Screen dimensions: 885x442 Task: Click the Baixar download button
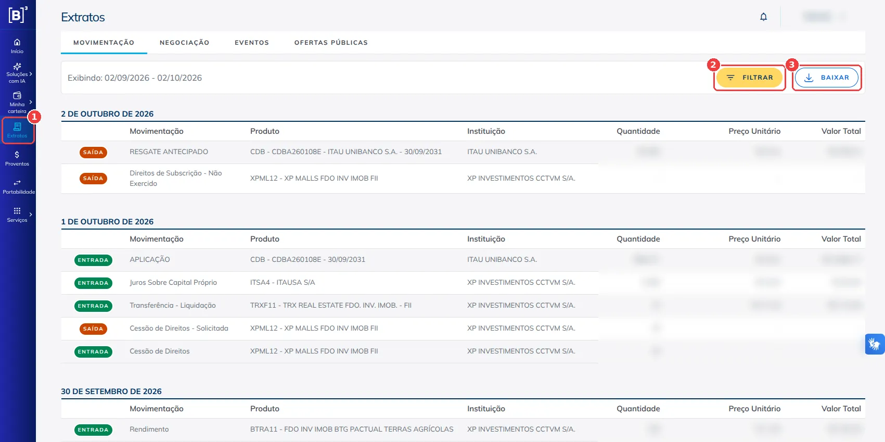tap(827, 78)
